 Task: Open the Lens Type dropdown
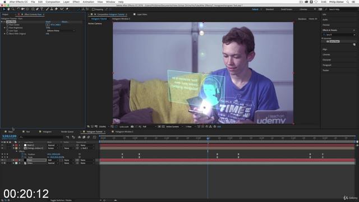61,31
